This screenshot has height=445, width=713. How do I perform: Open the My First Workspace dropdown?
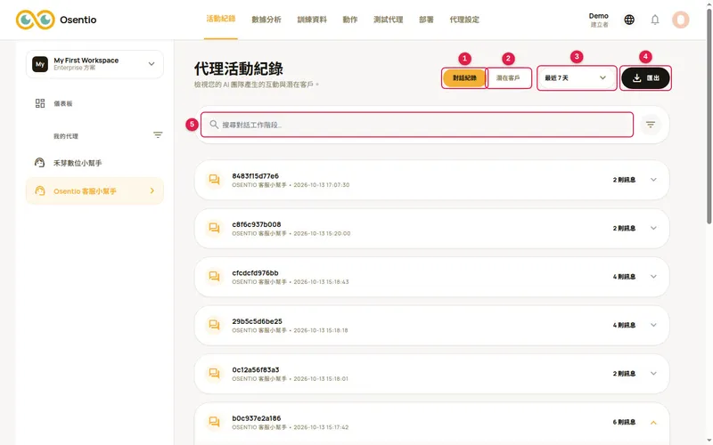click(x=94, y=64)
